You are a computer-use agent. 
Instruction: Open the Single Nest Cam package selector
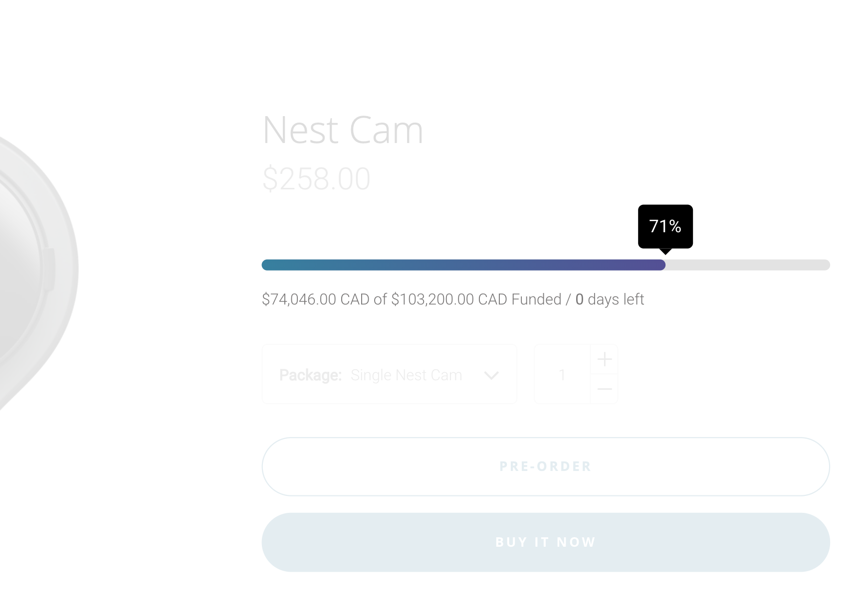390,374
